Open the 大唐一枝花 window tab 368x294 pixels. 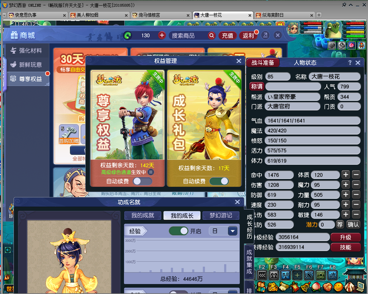(223, 15)
